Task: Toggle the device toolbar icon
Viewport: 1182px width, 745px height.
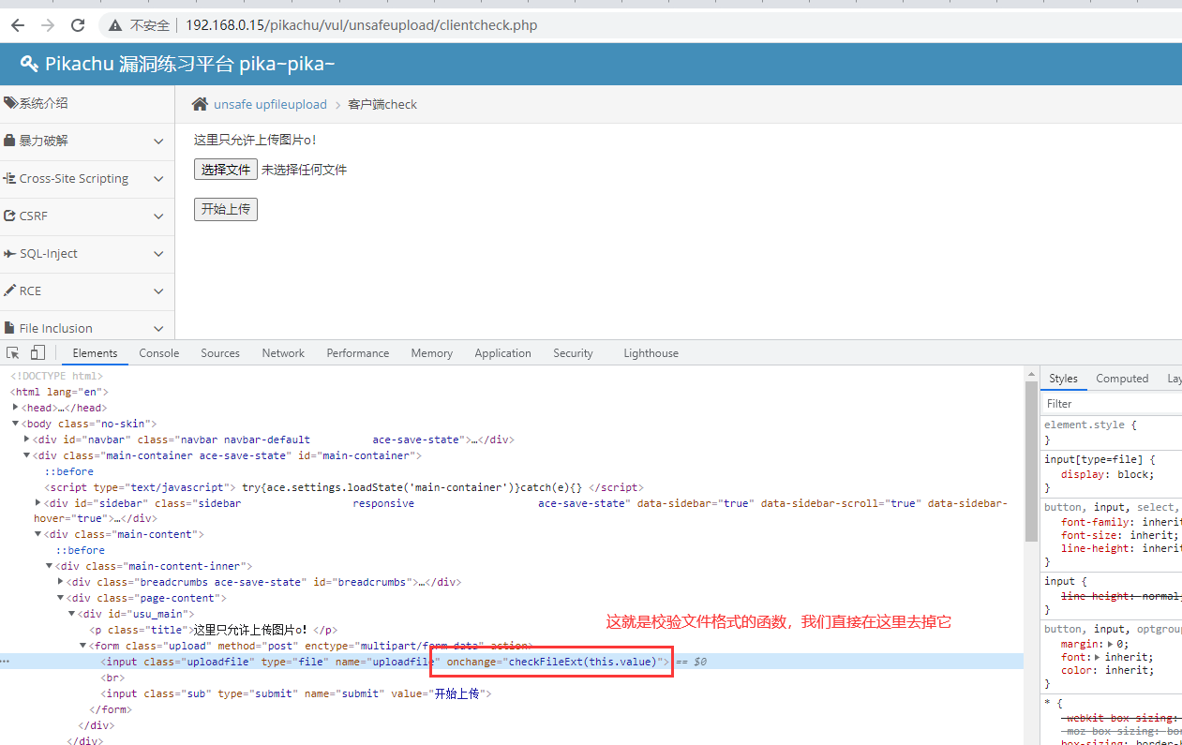Action: click(x=37, y=353)
